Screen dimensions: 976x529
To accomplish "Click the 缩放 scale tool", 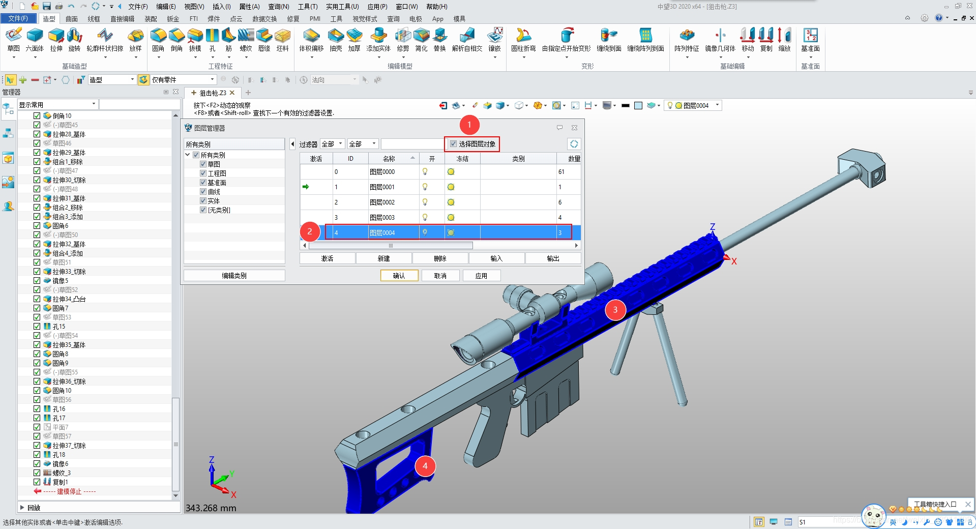I will tap(785, 40).
